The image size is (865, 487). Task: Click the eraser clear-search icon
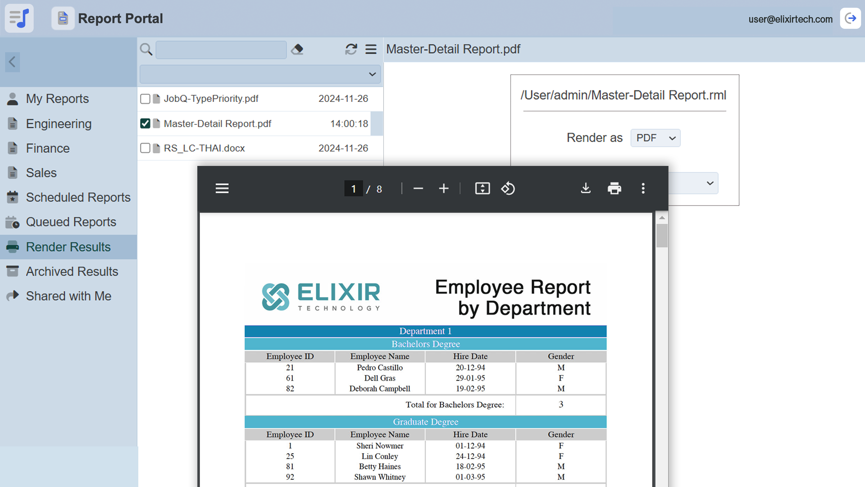pyautogui.click(x=297, y=49)
